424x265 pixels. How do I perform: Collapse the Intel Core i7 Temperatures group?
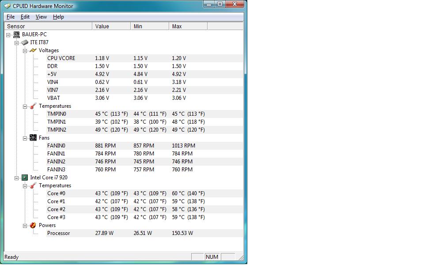[25, 186]
